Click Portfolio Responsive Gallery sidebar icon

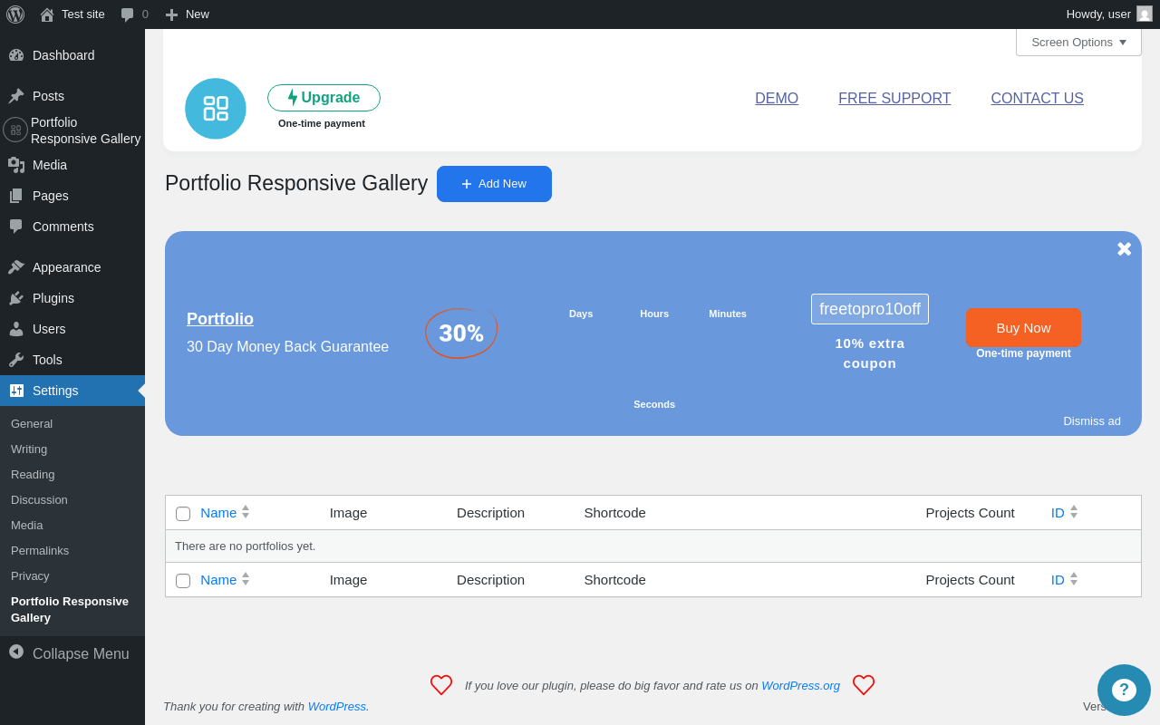click(x=15, y=130)
